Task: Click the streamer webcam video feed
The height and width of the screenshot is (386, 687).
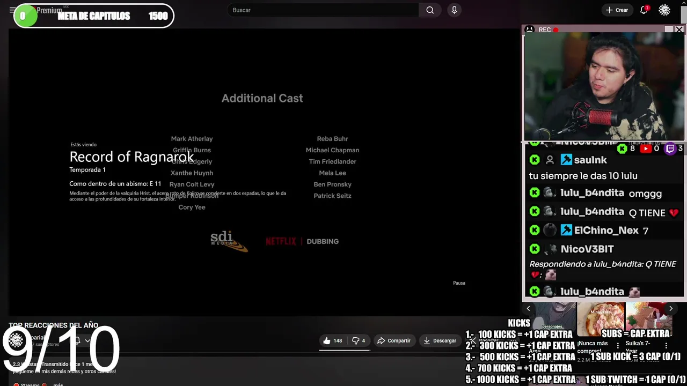Action: coord(604,87)
